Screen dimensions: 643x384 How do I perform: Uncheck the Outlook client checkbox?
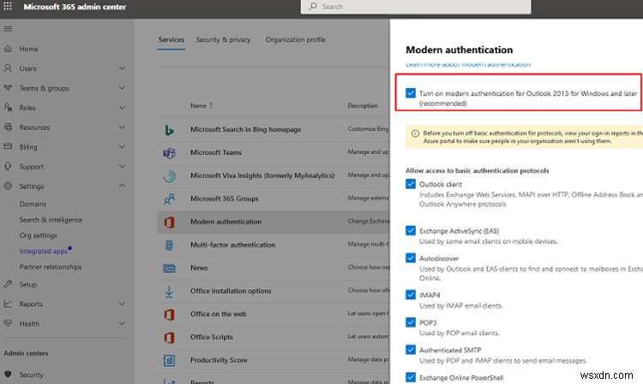(x=411, y=184)
